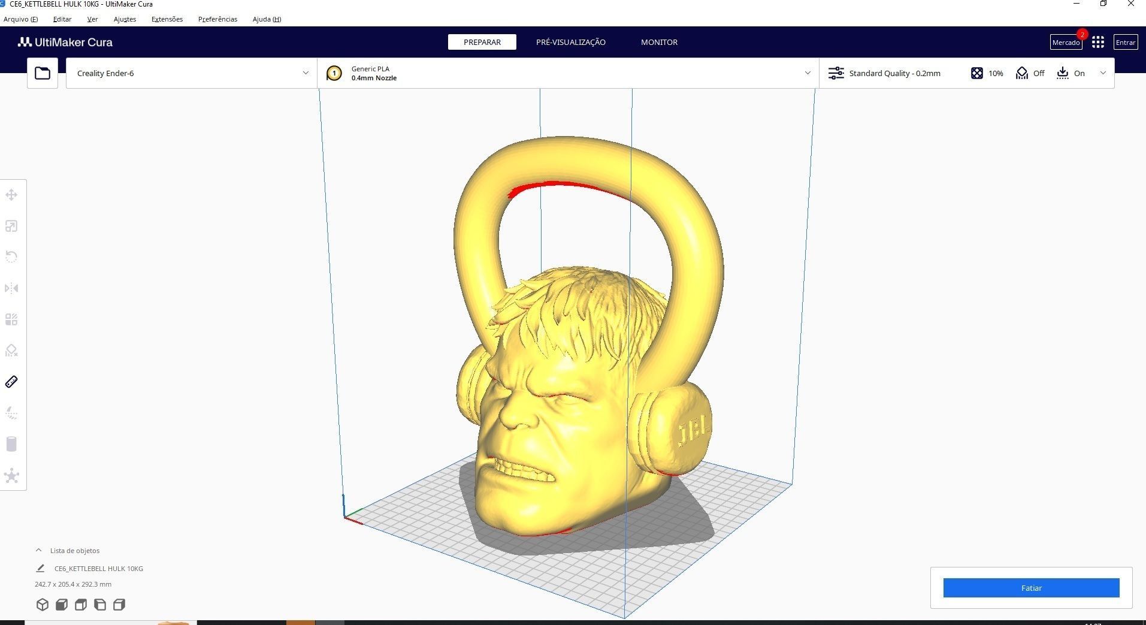Expand the Generic PLA material dropdown
Image resolution: width=1146 pixels, height=625 pixels.
pyautogui.click(x=568, y=73)
